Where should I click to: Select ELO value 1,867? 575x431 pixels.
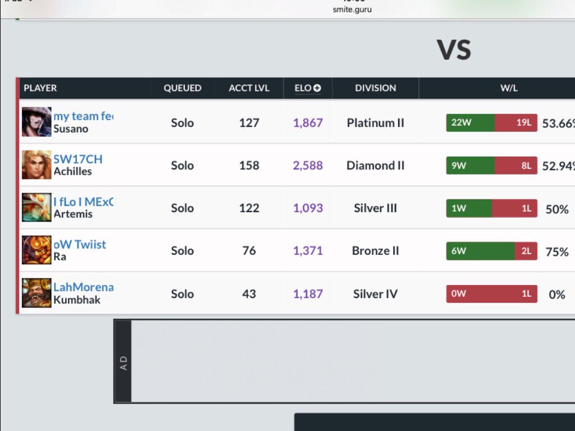click(308, 123)
